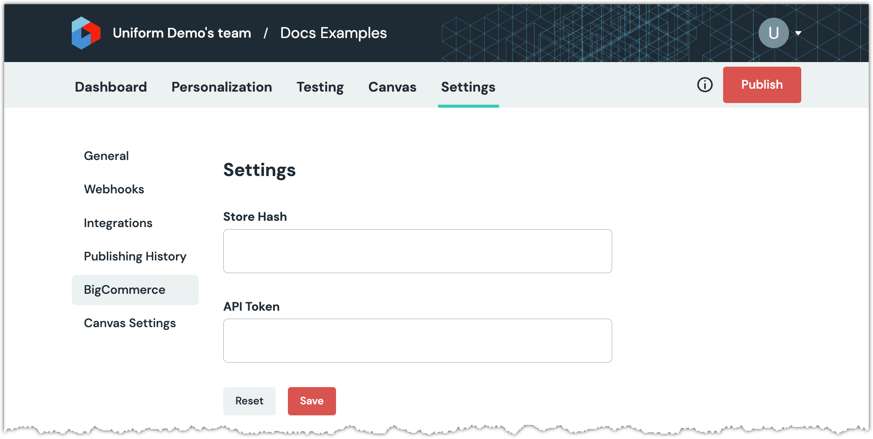The image size is (873, 439).
Task: Select BigCommerce in the sidebar
Action: point(135,290)
